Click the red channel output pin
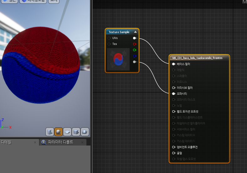The width and height of the screenshot is (247, 173). (x=134, y=44)
